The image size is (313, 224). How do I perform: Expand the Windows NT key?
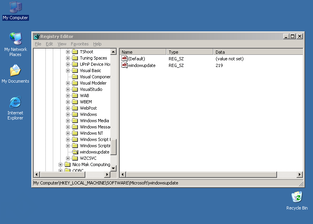pyautogui.click(x=68, y=133)
